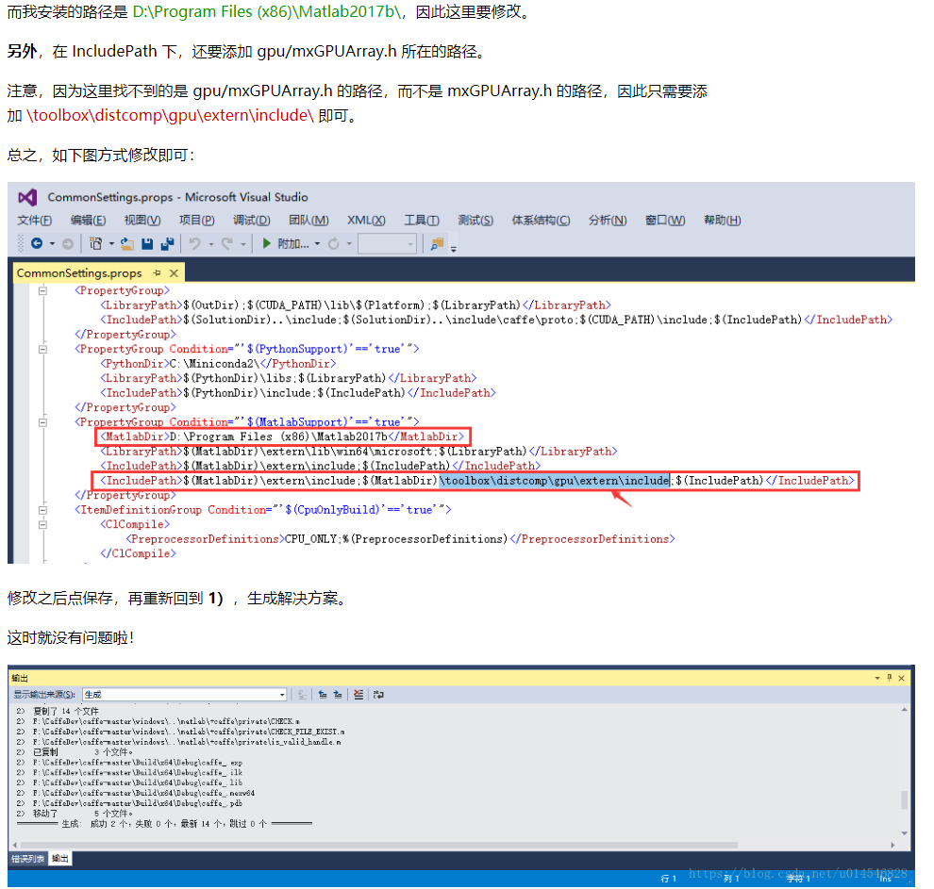Click the output panel vertical scrollbar thumb
Screen dimensions: 934x889
(905, 800)
